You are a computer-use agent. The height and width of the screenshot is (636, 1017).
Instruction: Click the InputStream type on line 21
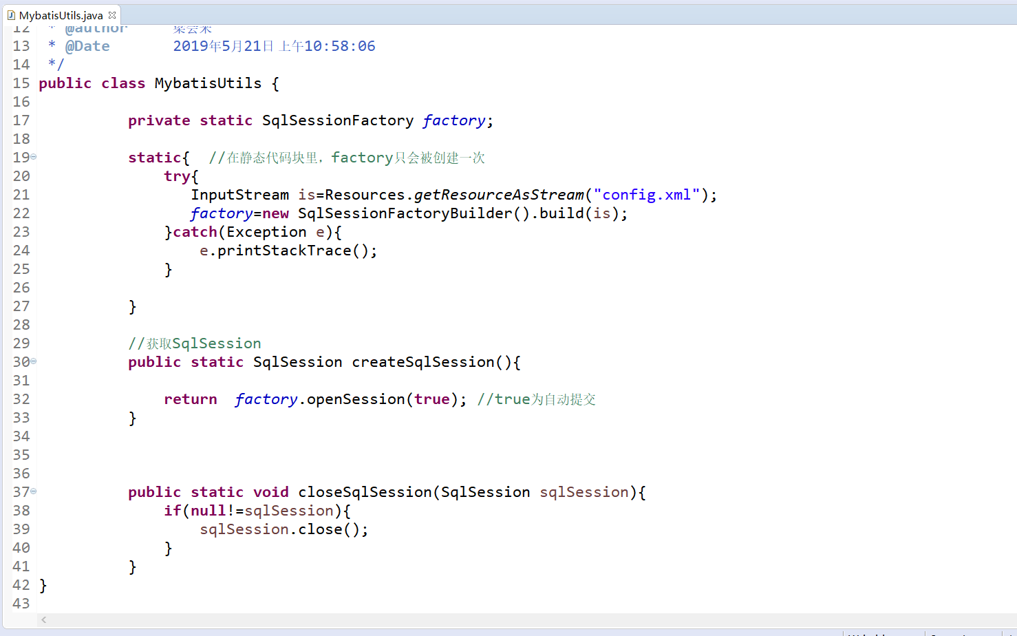(x=240, y=195)
